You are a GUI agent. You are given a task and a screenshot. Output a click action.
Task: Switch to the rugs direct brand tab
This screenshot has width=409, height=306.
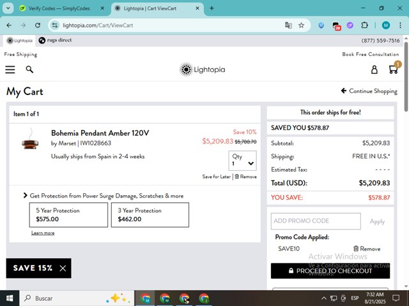point(55,40)
